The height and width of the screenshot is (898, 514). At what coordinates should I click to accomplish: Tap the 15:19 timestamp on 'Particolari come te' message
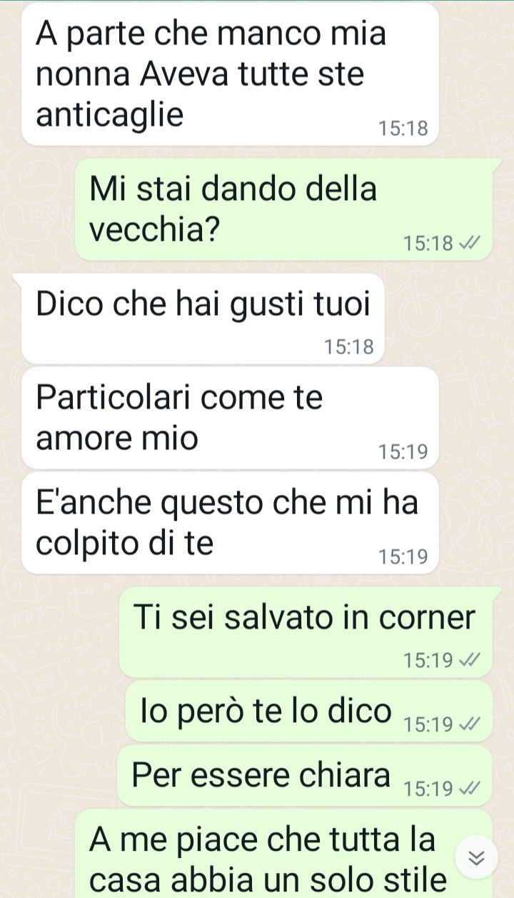click(x=403, y=452)
